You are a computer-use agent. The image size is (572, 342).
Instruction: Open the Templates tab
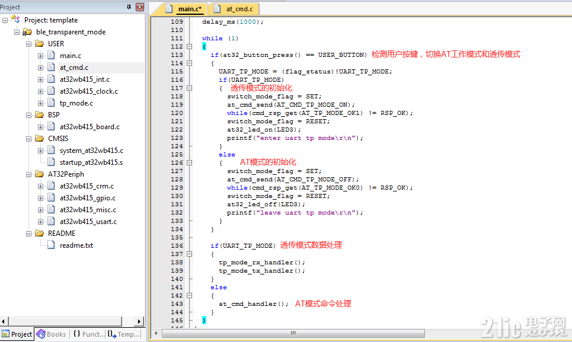[123, 334]
